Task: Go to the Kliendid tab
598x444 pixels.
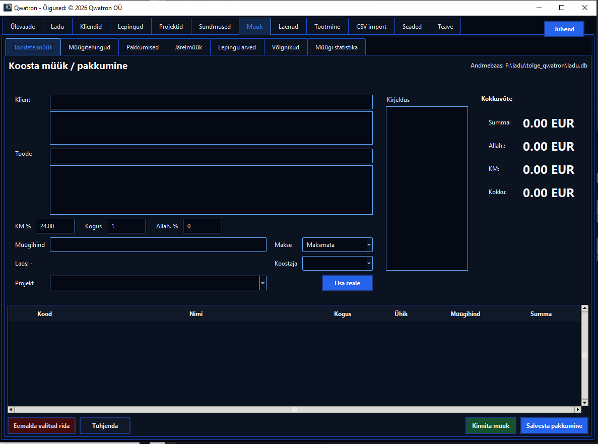Action: (x=91, y=27)
